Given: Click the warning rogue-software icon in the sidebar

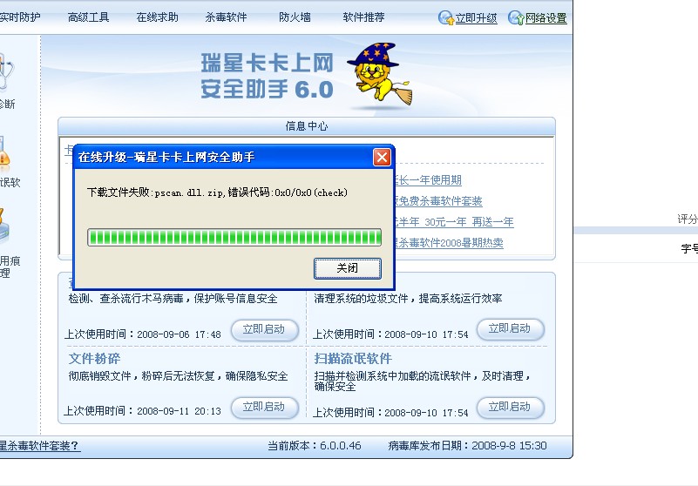Looking at the screenshot, I should [x=4, y=154].
